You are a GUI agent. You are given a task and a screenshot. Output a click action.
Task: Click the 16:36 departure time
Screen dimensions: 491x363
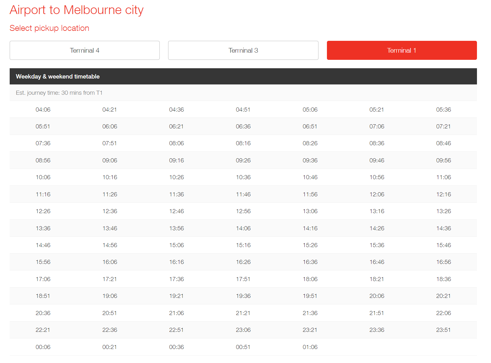coord(310,262)
